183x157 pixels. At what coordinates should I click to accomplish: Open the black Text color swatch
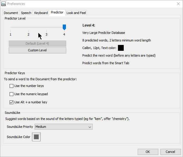click(121, 48)
